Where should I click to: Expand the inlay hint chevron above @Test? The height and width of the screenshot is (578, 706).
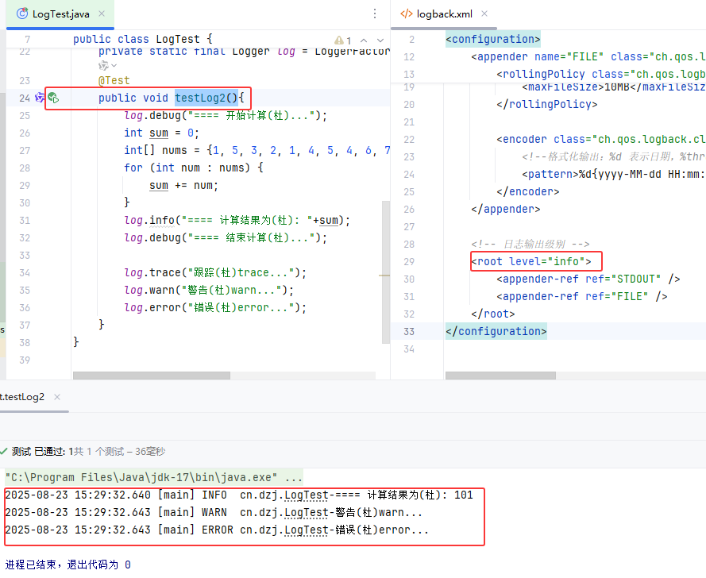[x=114, y=65]
